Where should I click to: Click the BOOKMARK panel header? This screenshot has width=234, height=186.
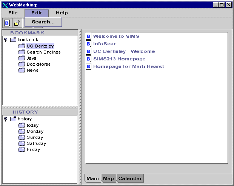pos(40,33)
